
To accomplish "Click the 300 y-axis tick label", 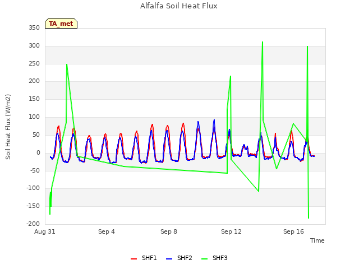I will click(34, 46).
